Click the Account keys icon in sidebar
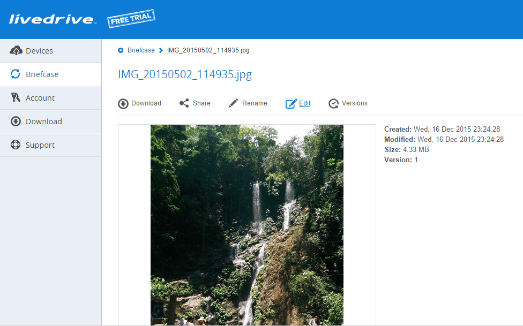This screenshot has height=326, width=523. coord(16,97)
